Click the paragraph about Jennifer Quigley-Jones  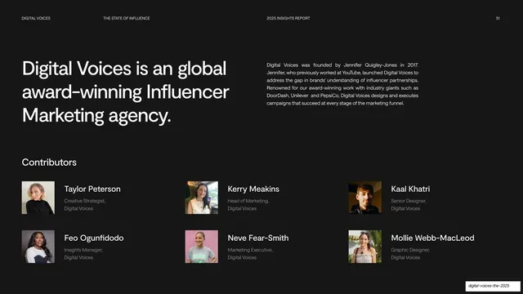pos(342,84)
